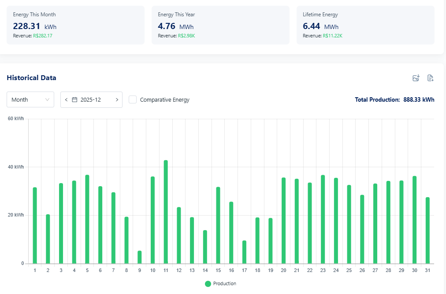Toggle green Production legend marker

point(208,284)
